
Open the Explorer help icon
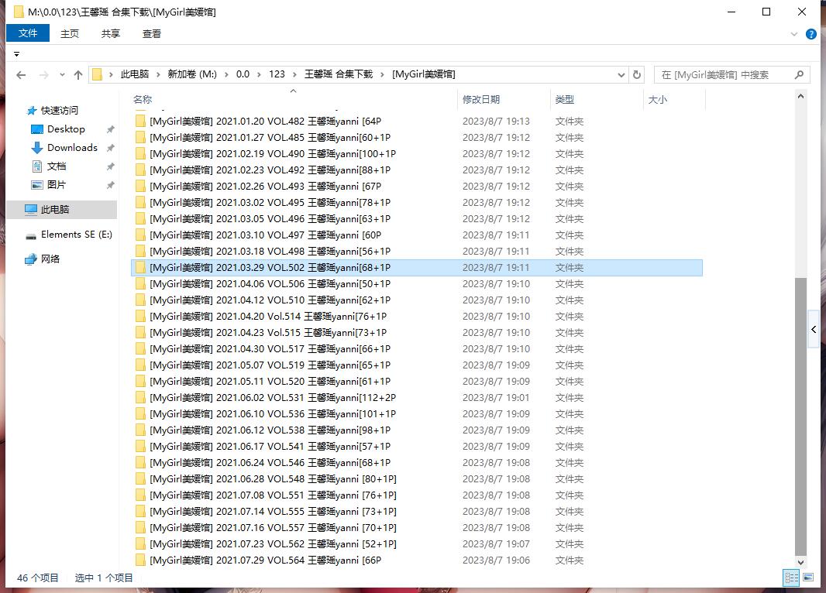click(x=811, y=34)
